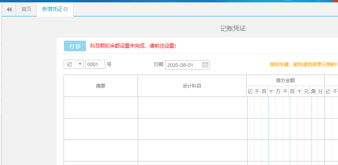Edit the voucher number 0001 field
This screenshot has height=165, width=338.
pyautogui.click(x=95, y=64)
